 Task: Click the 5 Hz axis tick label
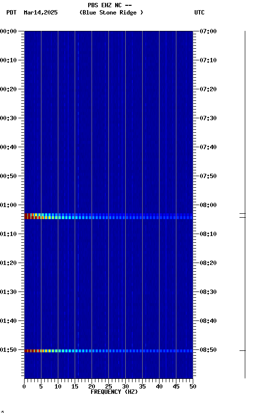tap(41, 387)
